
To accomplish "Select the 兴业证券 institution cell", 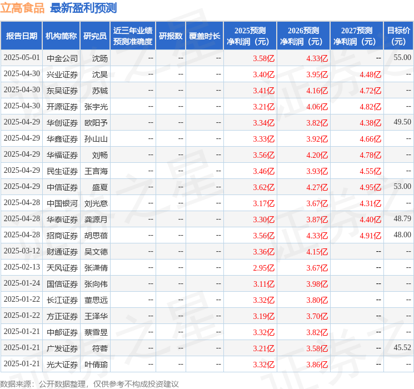I will pyautogui.click(x=62, y=74).
